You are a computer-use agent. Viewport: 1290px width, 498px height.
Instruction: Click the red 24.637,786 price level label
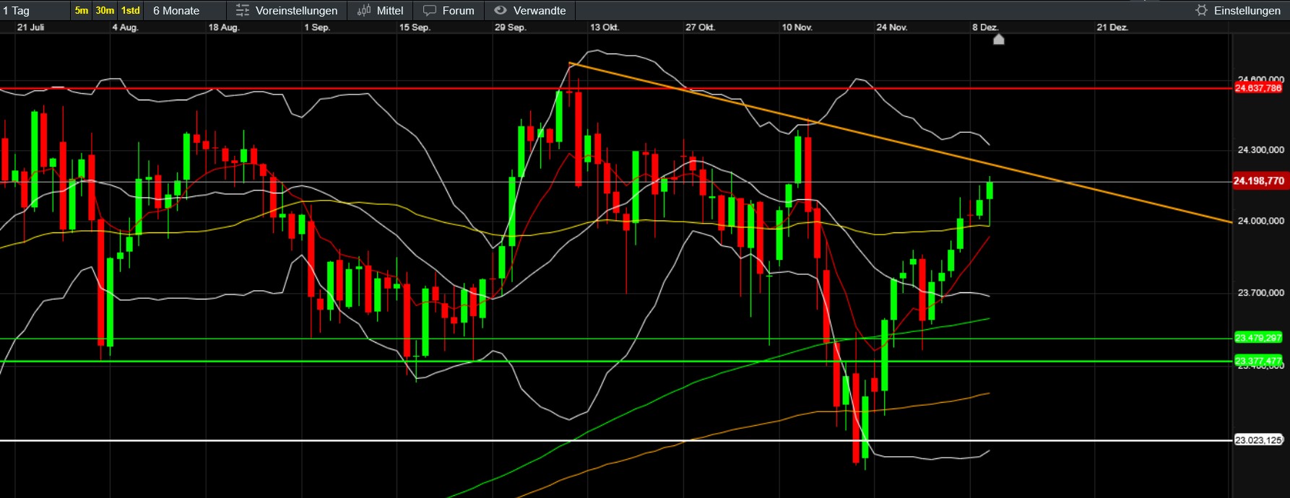[x=1258, y=88]
